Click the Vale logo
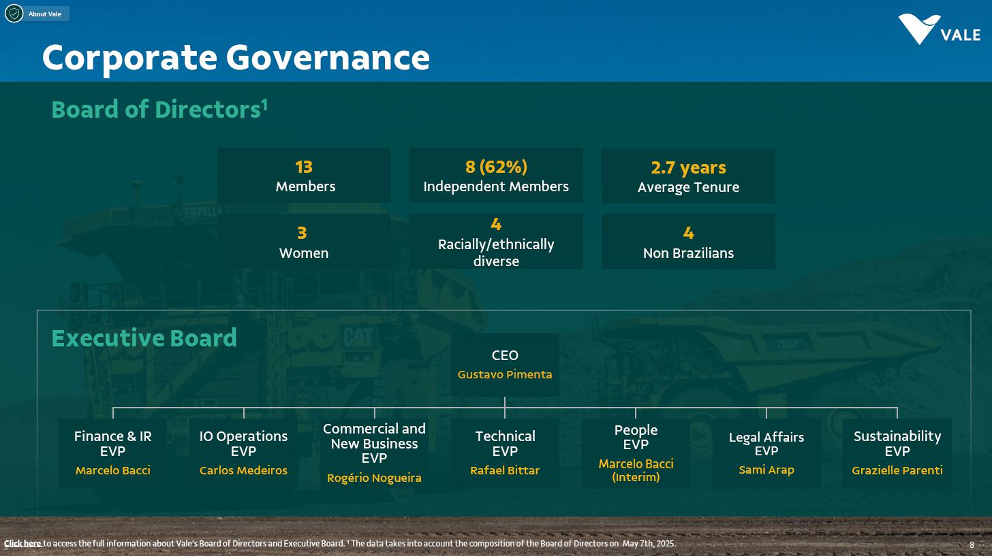 [x=938, y=30]
